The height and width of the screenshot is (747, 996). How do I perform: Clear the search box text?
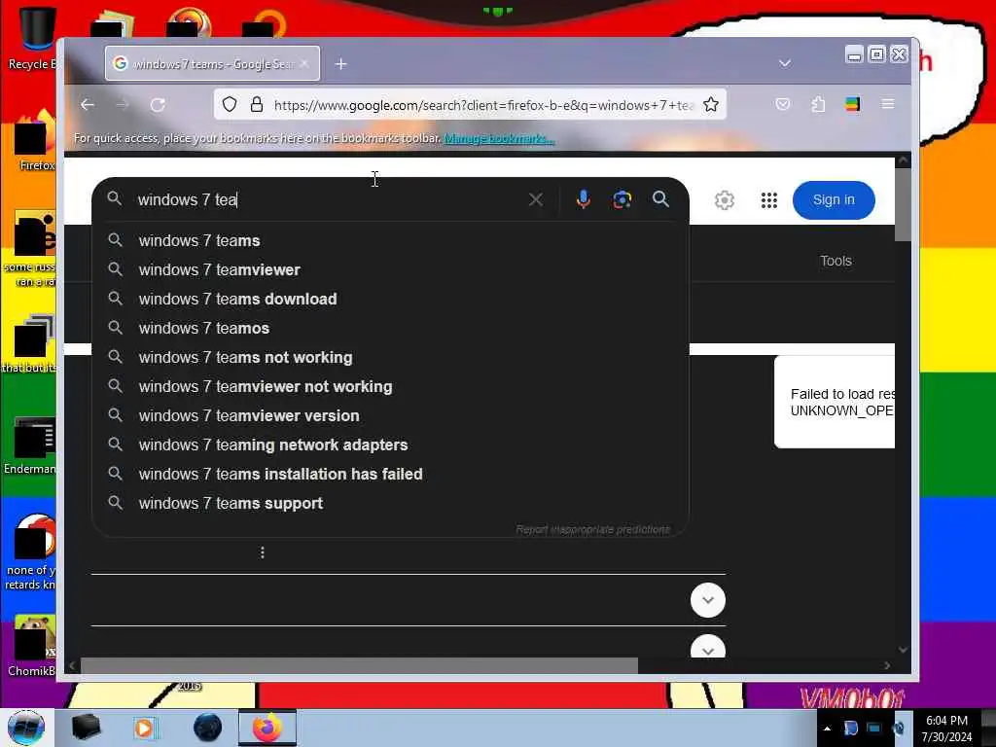point(536,199)
